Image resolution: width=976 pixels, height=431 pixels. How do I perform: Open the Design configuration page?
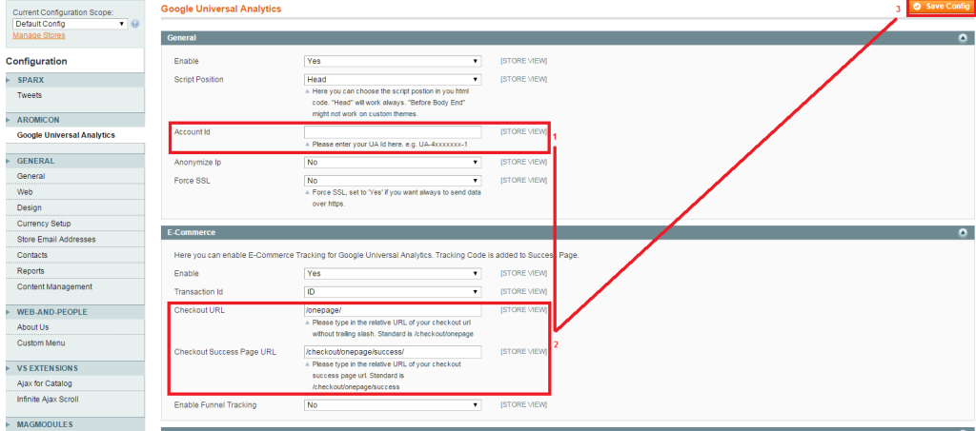pyautogui.click(x=30, y=207)
